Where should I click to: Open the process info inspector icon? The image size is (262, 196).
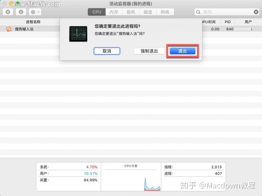point(21,12)
